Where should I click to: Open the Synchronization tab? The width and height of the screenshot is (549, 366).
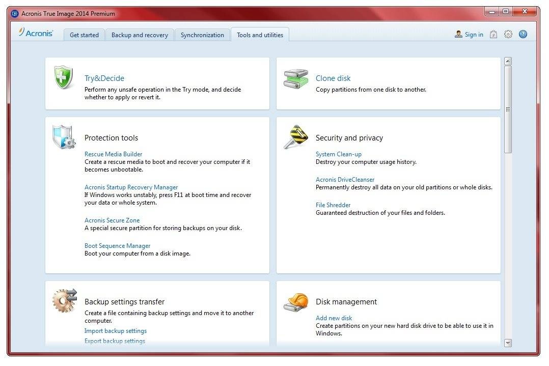(x=202, y=35)
